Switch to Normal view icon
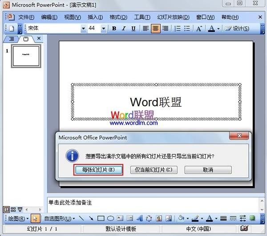 pyautogui.click(x=7, y=209)
